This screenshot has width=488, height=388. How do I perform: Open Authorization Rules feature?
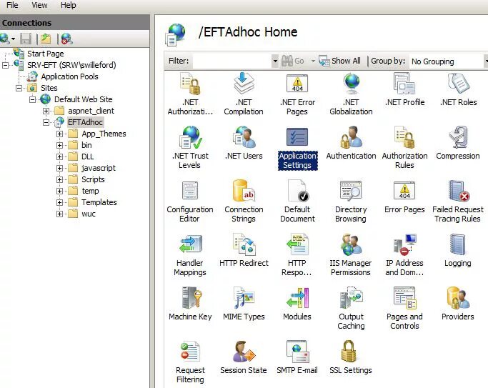404,147
